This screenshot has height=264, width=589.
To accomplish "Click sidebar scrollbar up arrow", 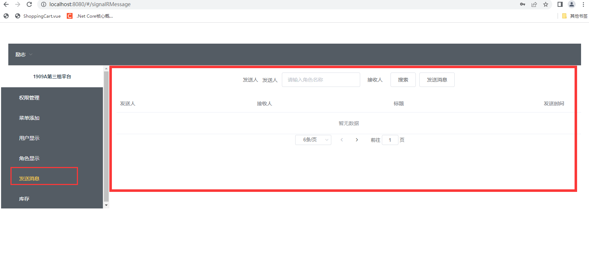I will [x=106, y=69].
